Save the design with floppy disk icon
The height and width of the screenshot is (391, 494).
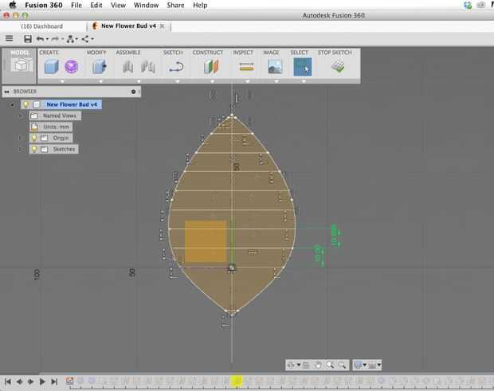pyautogui.click(x=28, y=39)
